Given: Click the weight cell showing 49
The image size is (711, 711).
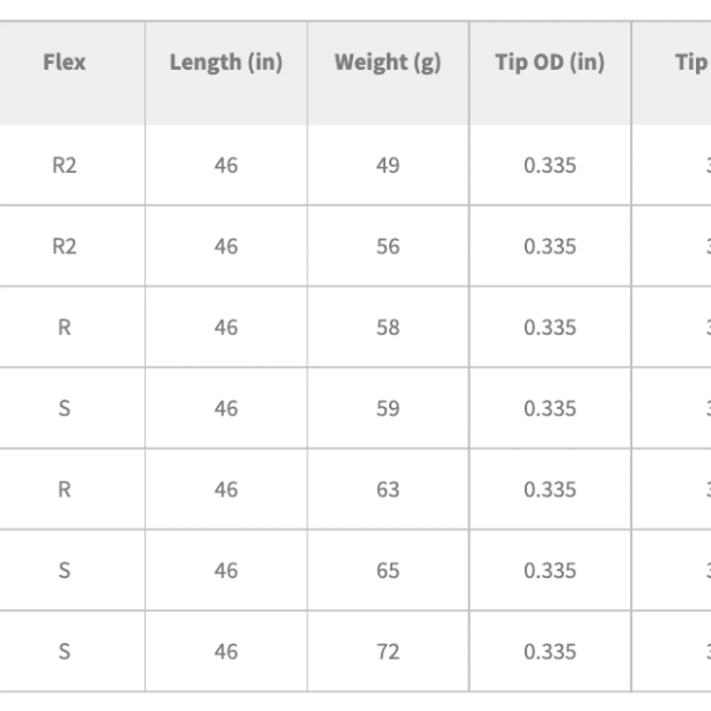Looking at the screenshot, I should click(x=388, y=165).
